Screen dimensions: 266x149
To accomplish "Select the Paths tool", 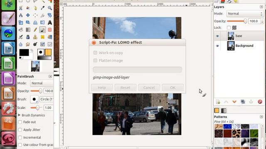I will click(x=35, y=8).
